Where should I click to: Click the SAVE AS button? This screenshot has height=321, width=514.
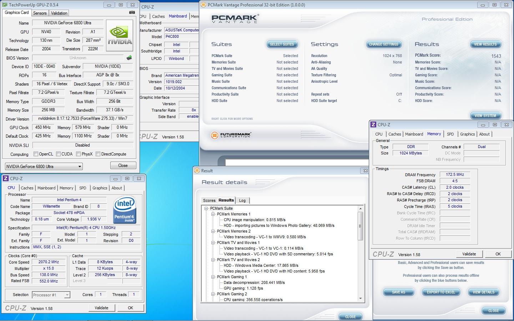point(399,292)
